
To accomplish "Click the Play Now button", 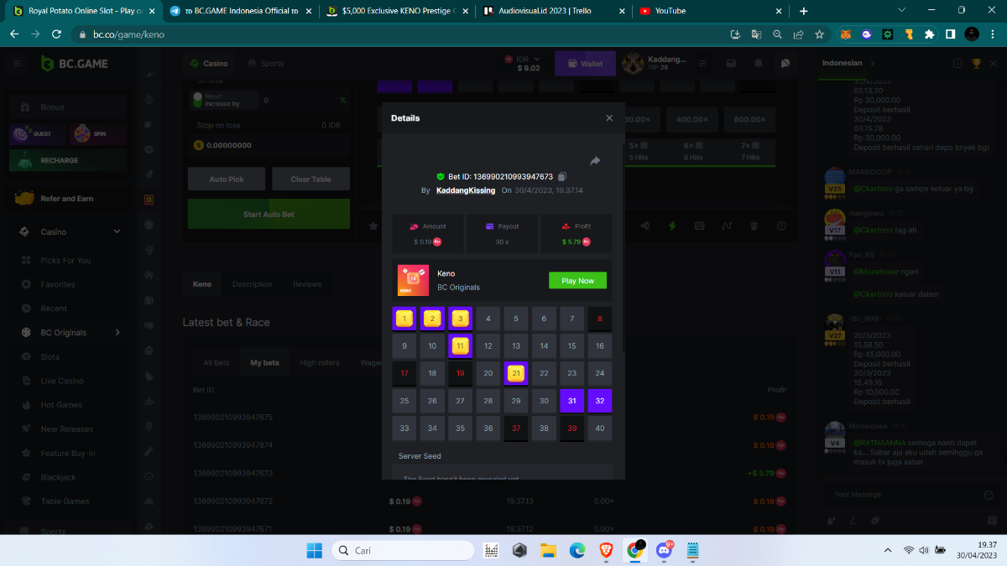I will [577, 281].
